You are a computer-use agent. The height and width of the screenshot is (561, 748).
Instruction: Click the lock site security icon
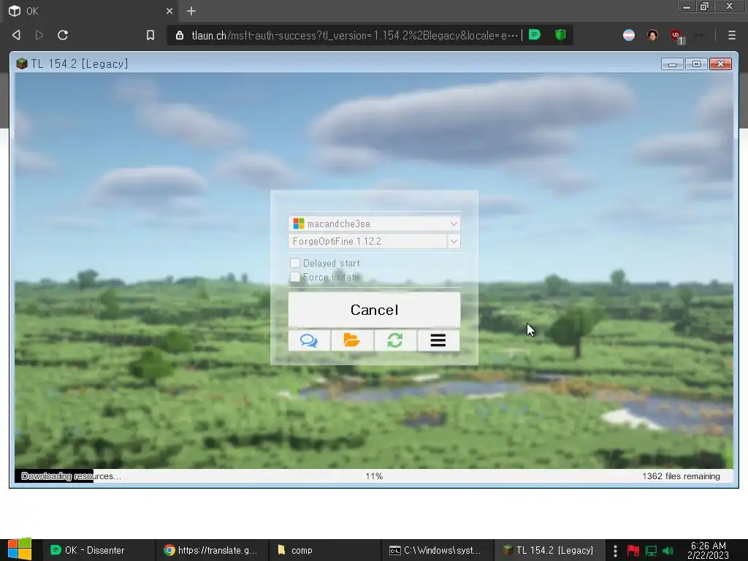(180, 35)
